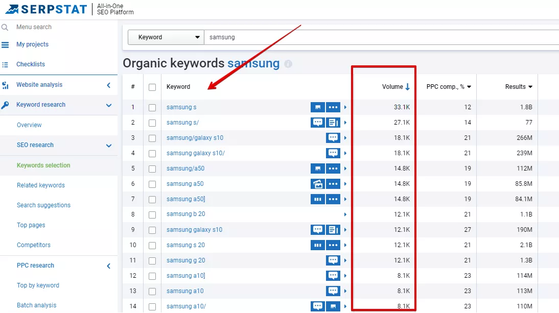The width and height of the screenshot is (559, 313).
Task: Click the news snippet icon for samsung s/
Action: 333,123
